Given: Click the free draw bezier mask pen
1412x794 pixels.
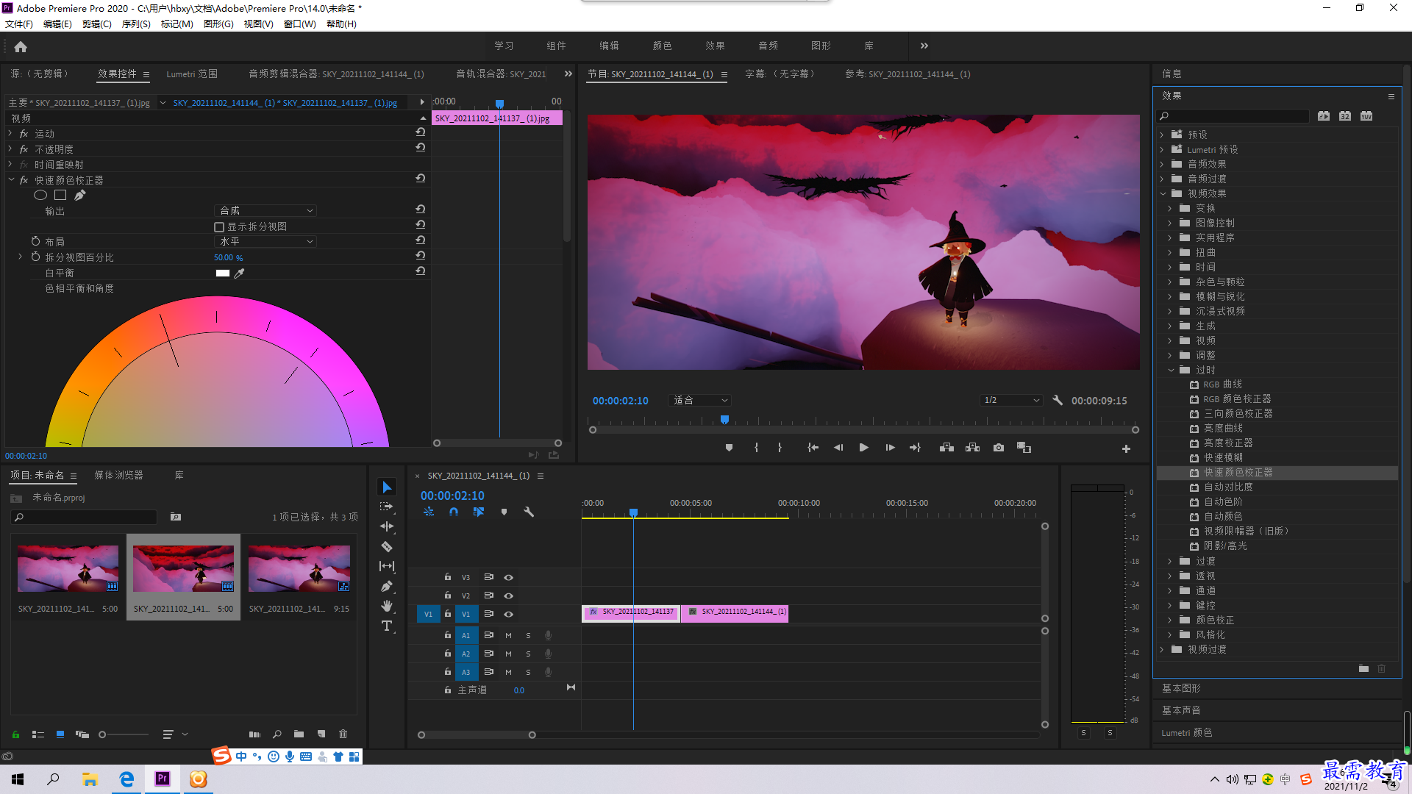Looking at the screenshot, I should click(79, 195).
